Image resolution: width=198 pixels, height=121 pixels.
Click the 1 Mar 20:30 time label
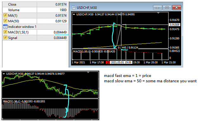pos(151,62)
